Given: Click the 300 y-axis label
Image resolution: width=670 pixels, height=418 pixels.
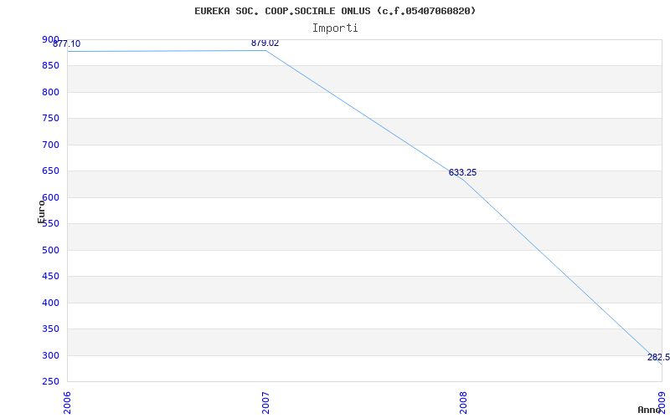Looking at the screenshot, I should pyautogui.click(x=50, y=355).
